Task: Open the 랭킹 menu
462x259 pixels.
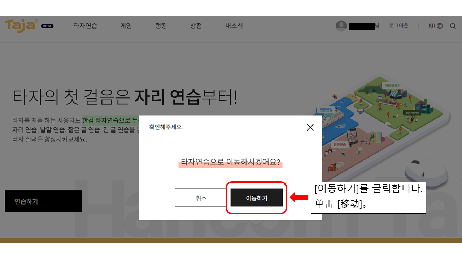Action: (161, 26)
